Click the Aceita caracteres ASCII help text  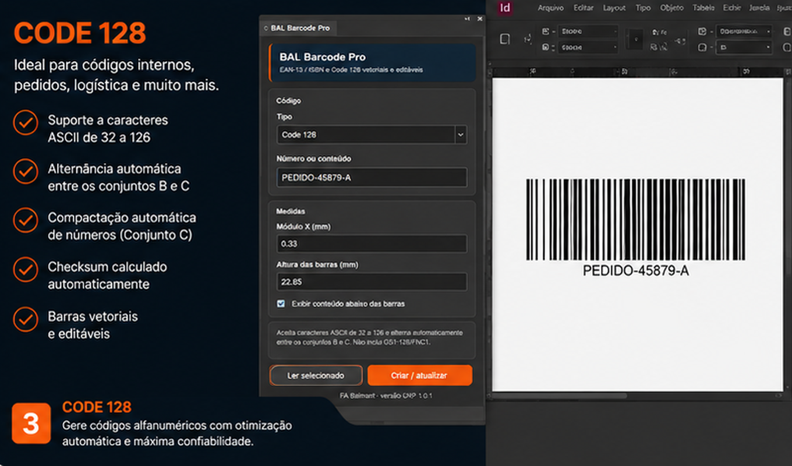[370, 337]
